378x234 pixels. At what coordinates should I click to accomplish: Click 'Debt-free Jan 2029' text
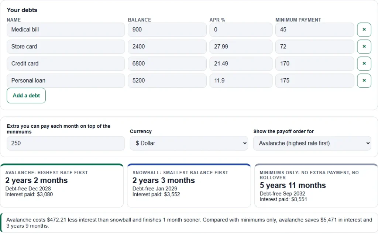(x=155, y=189)
